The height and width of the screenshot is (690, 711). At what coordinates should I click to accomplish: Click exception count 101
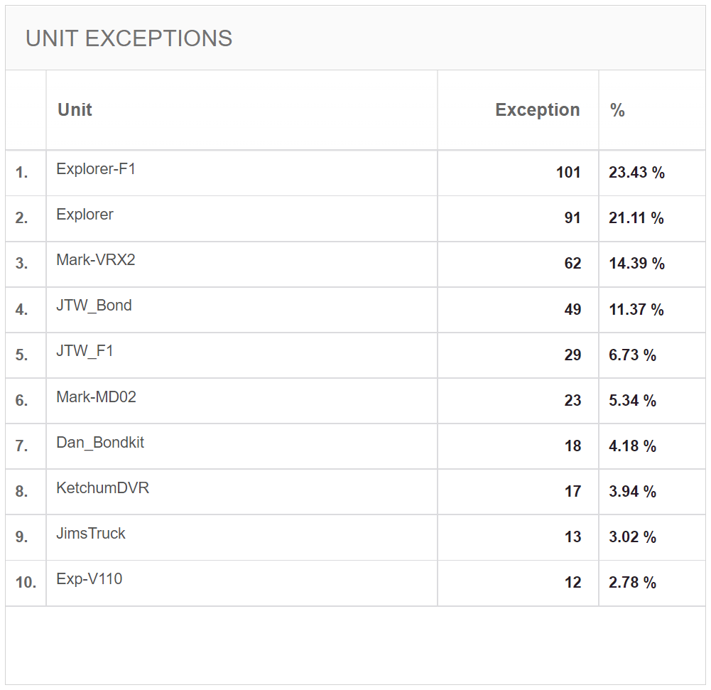point(568,173)
